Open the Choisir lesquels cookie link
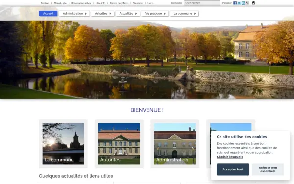 pos(230,157)
